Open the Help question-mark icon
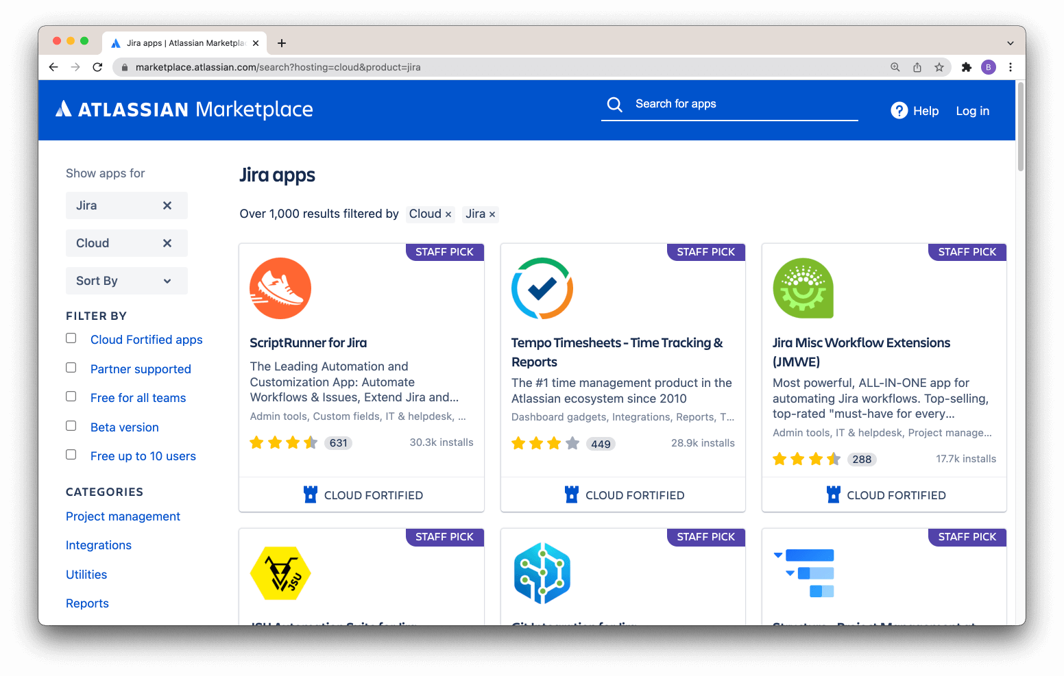 click(899, 110)
